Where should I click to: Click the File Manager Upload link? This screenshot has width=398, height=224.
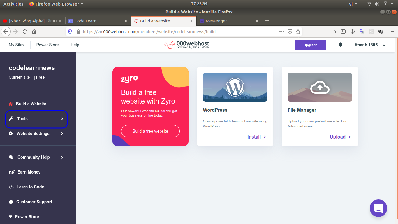tap(340, 137)
